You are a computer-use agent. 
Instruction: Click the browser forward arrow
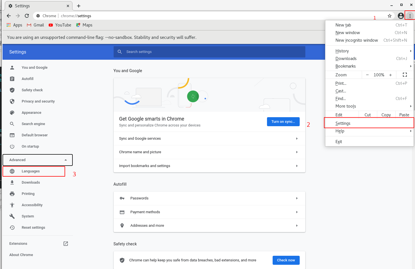point(18,16)
